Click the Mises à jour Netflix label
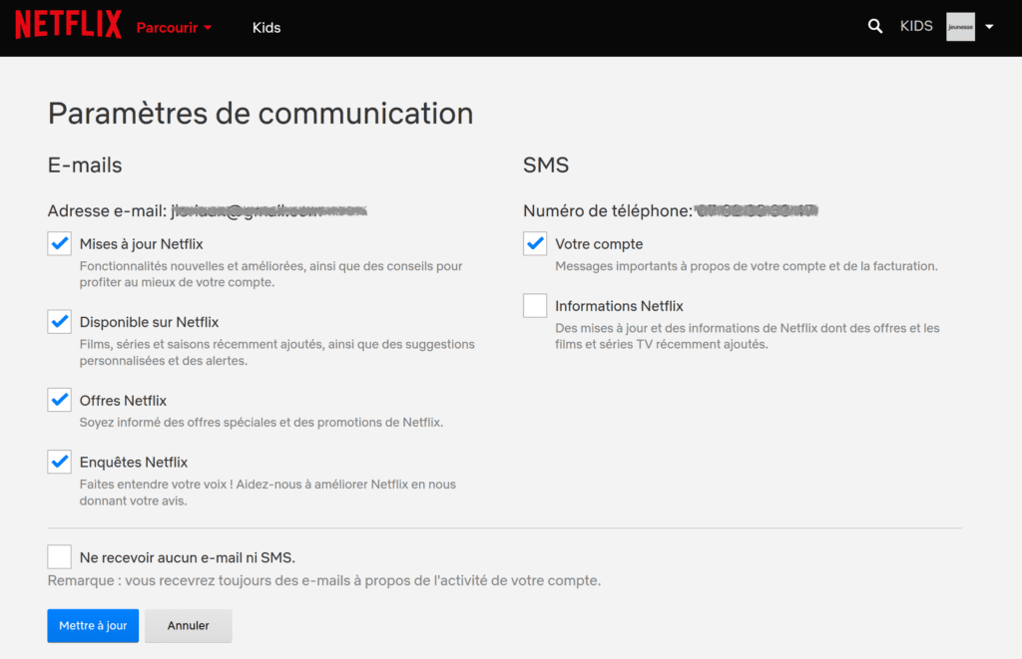 point(142,244)
